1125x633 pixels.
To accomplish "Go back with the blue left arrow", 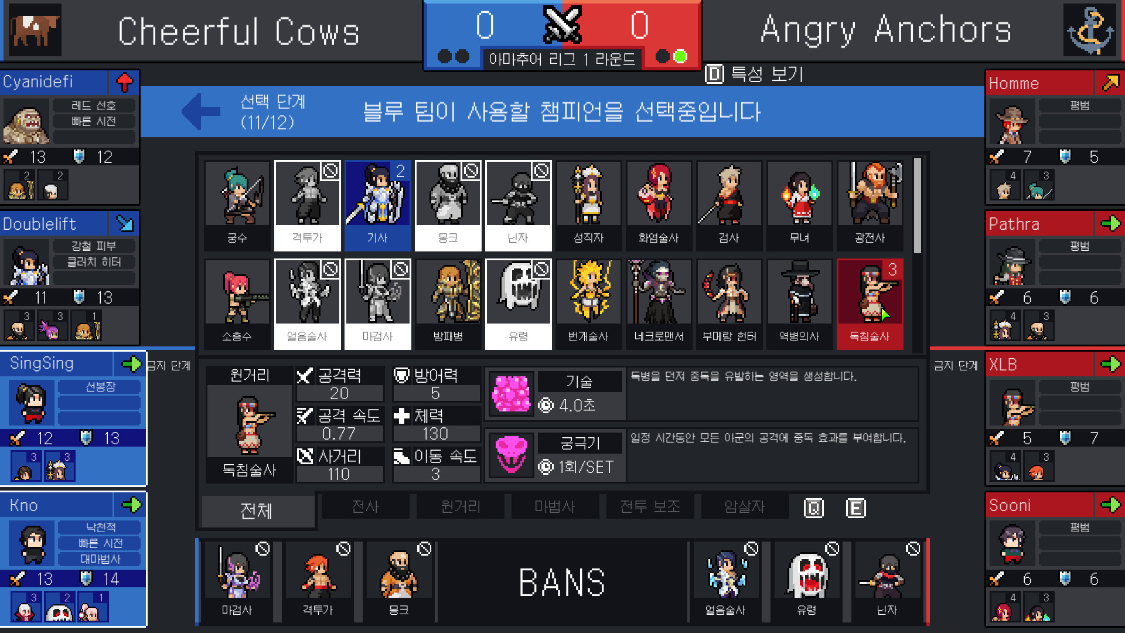I will [201, 111].
